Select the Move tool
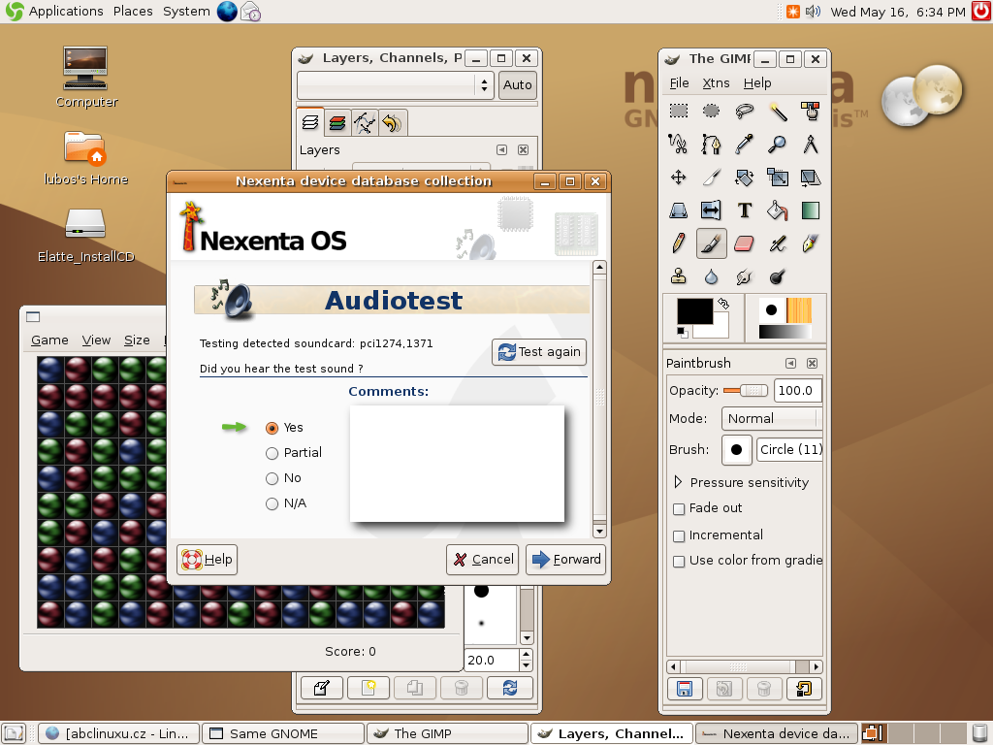 [678, 178]
